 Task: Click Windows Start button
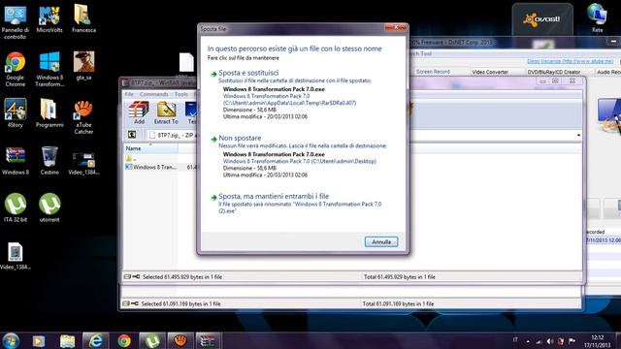point(11,340)
